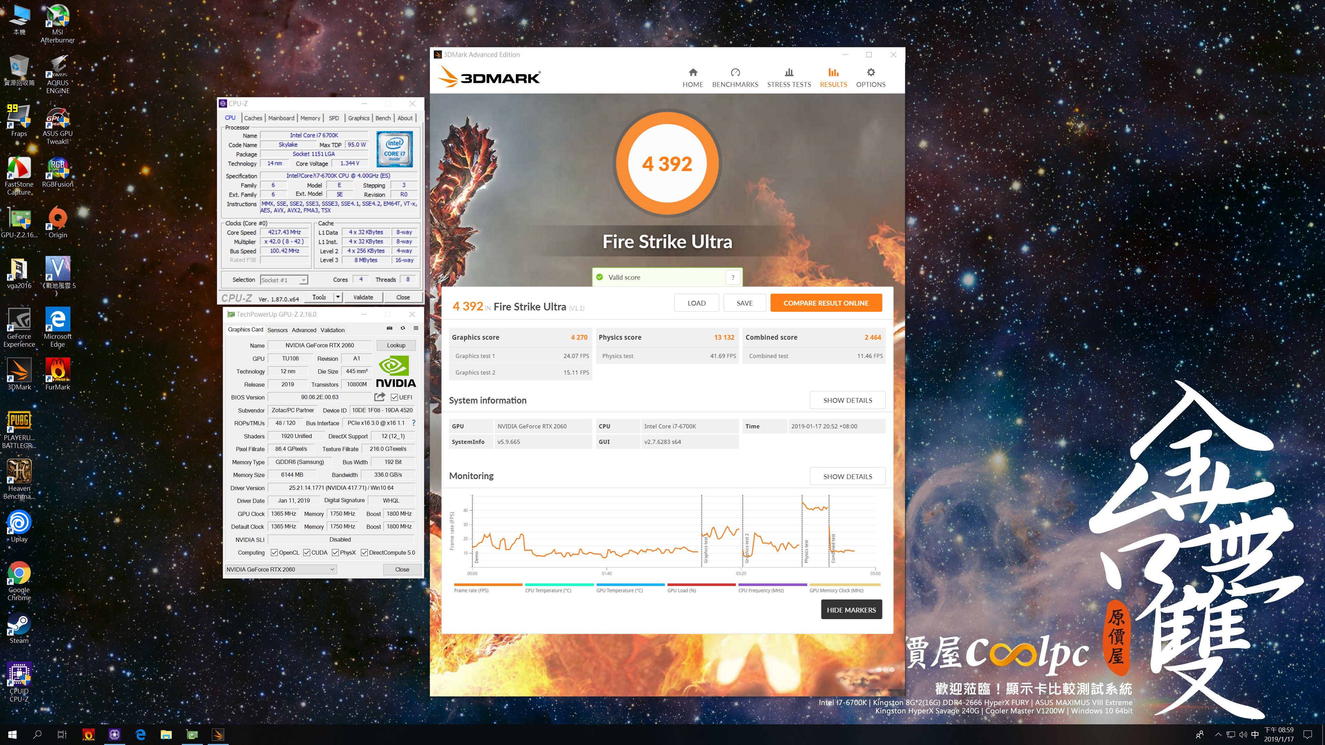Click the GPU-Z BIOS export share icon
1325x745 pixels.
pyautogui.click(x=380, y=396)
